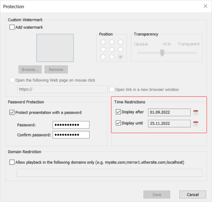
Task: Click the Remove watermark button
Action: coord(56,70)
